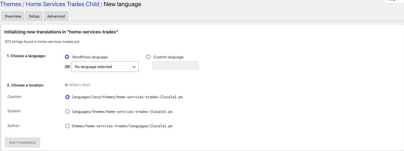Click the Custom: location label
404x151 pixels.
point(14,96)
